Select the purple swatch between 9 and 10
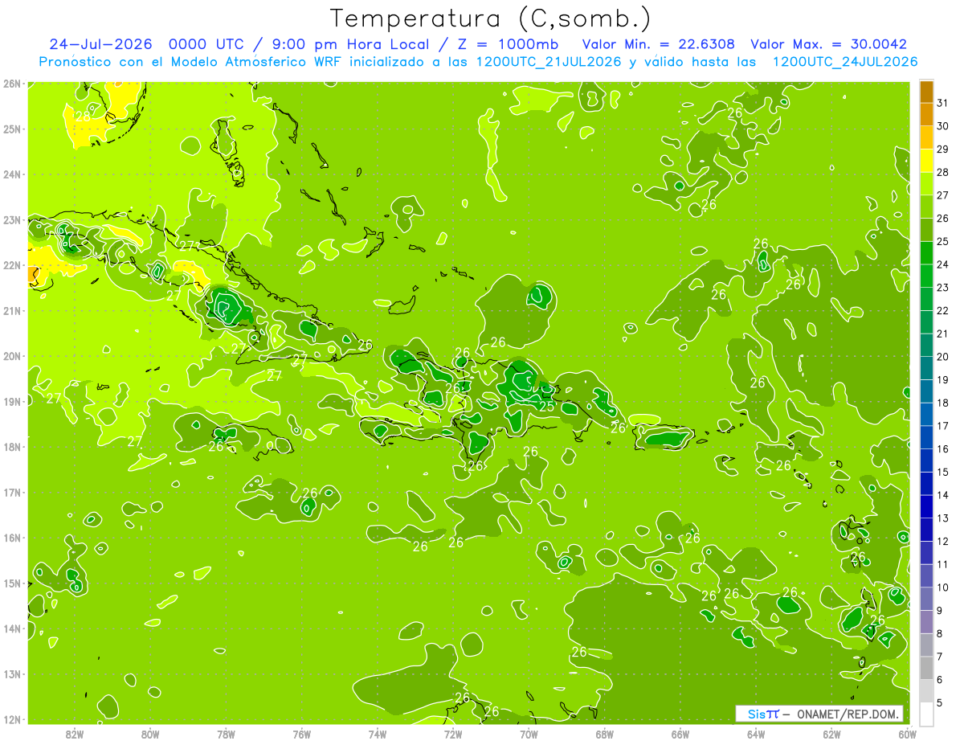The image size is (964, 745). pos(926,599)
